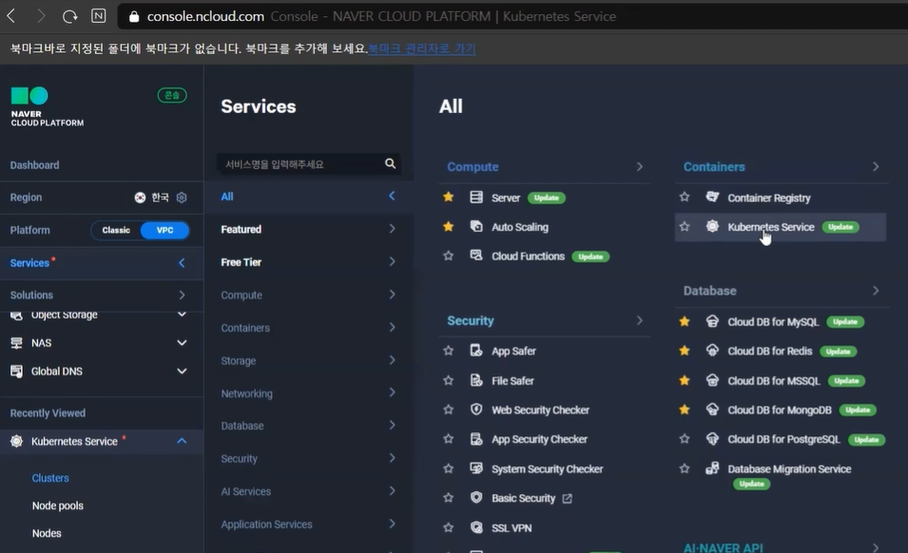Viewport: 908px width, 553px height.
Task: Open the Cloud Functions service
Action: (528, 257)
